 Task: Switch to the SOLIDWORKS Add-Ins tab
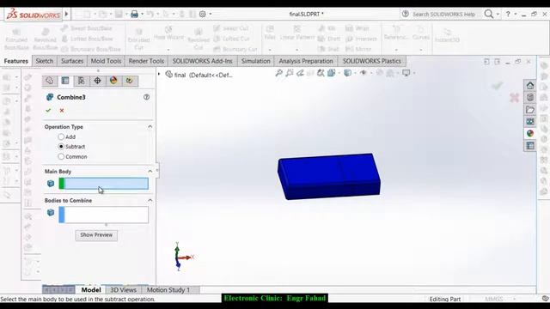pyautogui.click(x=203, y=61)
